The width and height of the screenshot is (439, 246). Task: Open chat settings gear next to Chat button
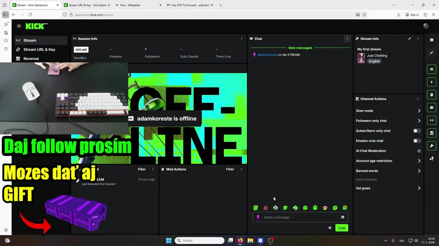[330, 228]
